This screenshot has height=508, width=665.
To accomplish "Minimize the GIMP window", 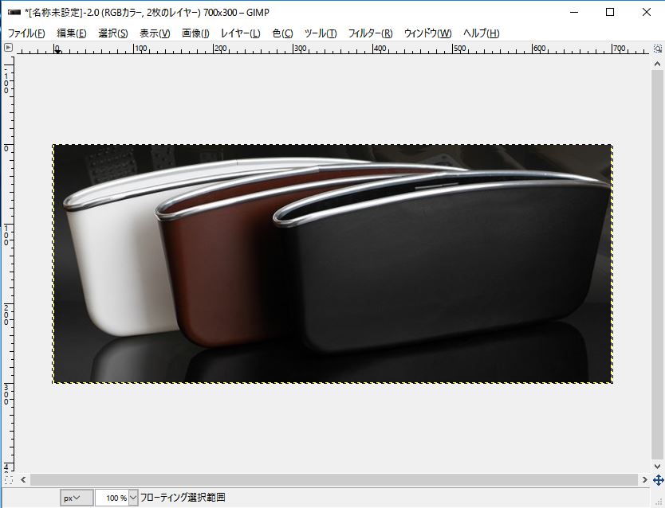I will pos(574,12).
